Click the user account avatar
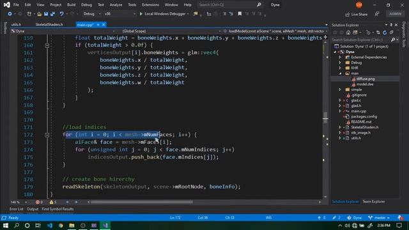 tap(359, 4)
